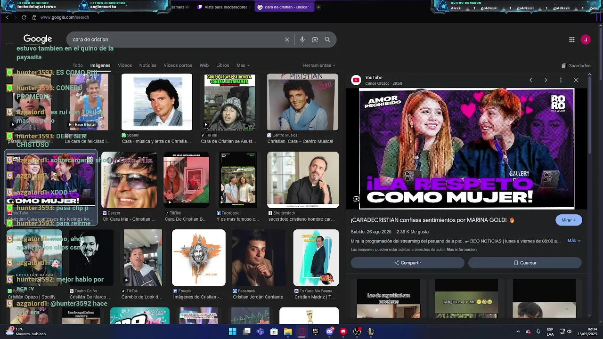Open Guardados saved items
This screenshot has width=603, height=339.
(x=576, y=66)
